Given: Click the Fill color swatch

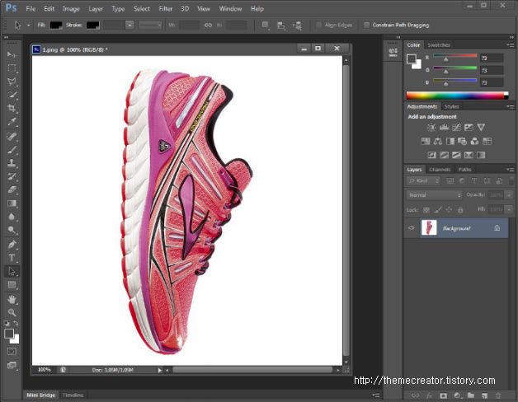Looking at the screenshot, I should click(x=55, y=25).
